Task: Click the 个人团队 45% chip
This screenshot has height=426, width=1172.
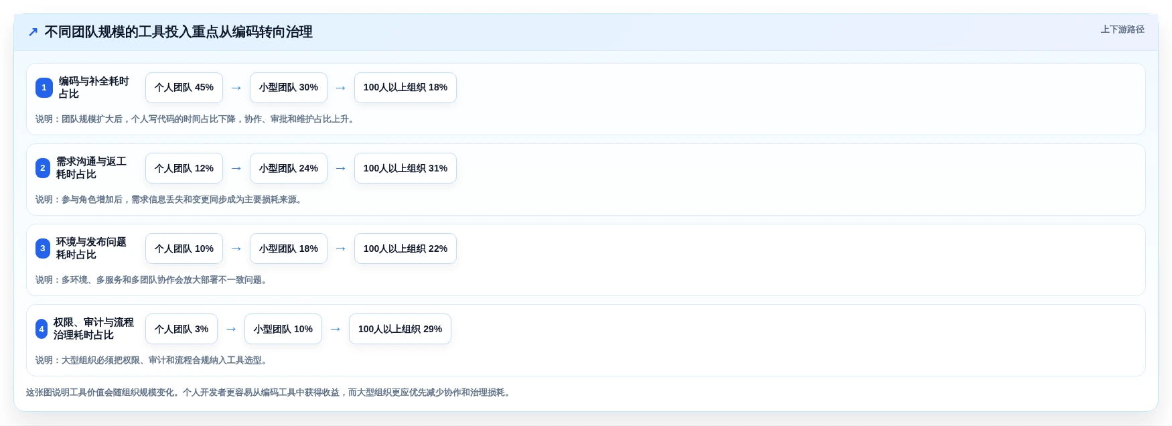Action: [184, 88]
